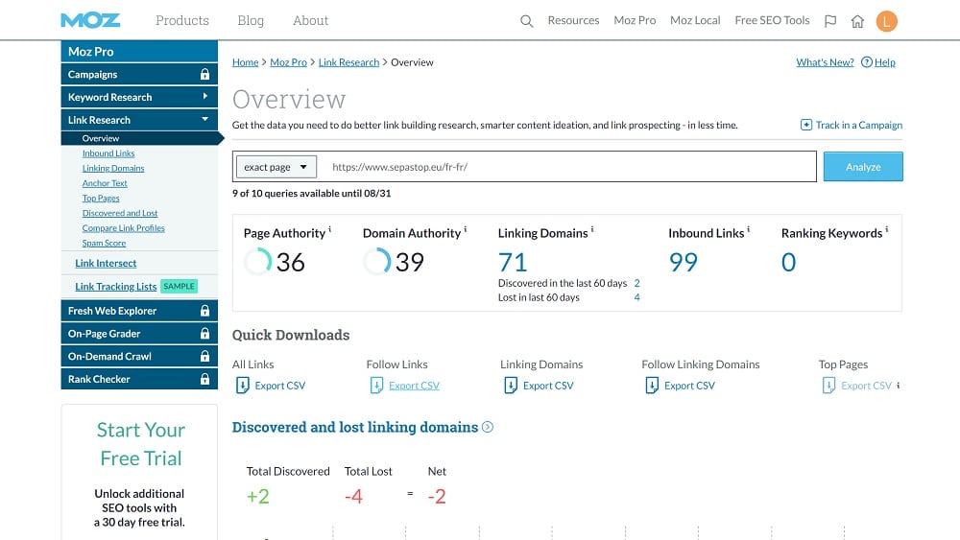Collapse the Link Research sidebar section
Screen dimensions: 960x540
click(139, 119)
